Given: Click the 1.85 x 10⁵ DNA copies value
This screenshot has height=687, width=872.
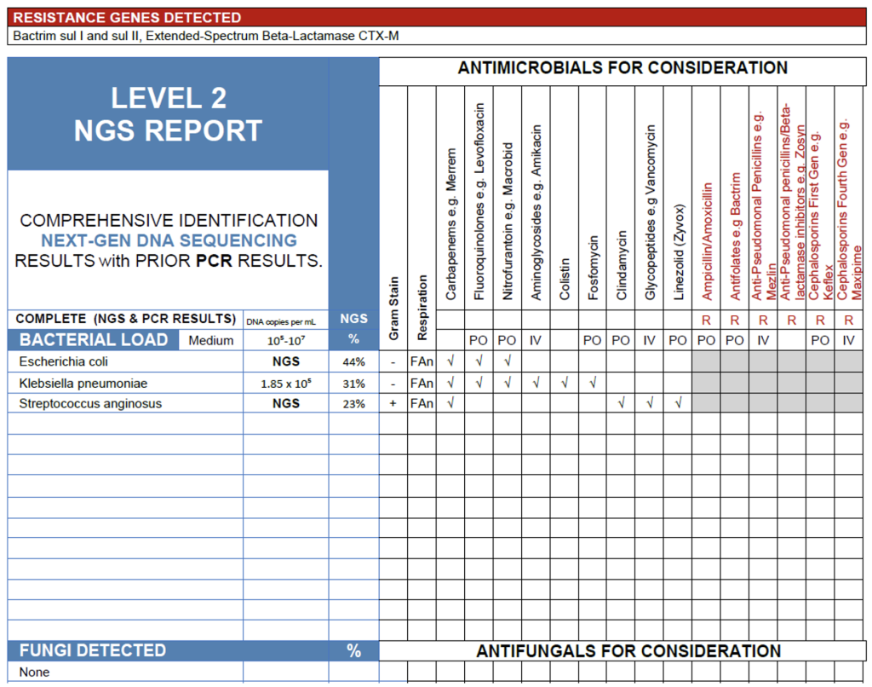Looking at the screenshot, I should point(285,383).
